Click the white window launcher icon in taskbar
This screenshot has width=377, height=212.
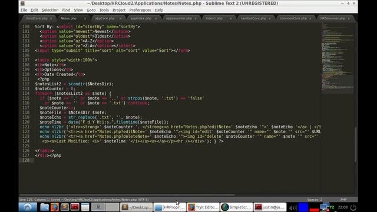(85, 207)
